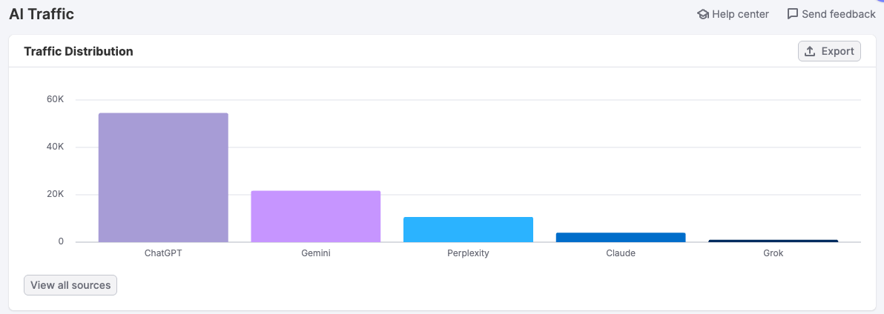Click the Gemini axis label
Viewport: 884px width, 314px height.
(316, 253)
